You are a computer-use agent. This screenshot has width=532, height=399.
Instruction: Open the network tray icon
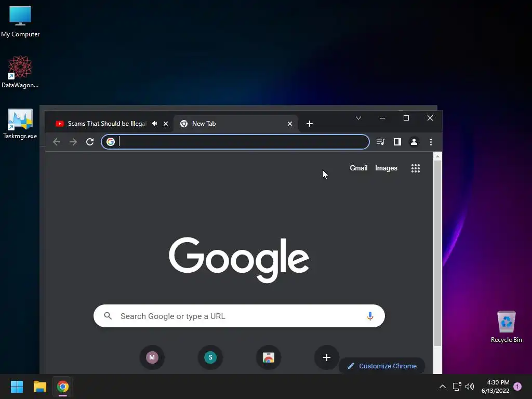click(457, 387)
